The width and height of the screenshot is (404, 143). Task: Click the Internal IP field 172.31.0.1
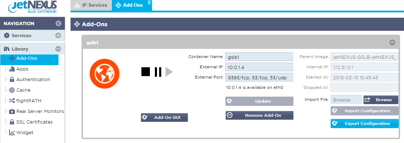point(365,67)
